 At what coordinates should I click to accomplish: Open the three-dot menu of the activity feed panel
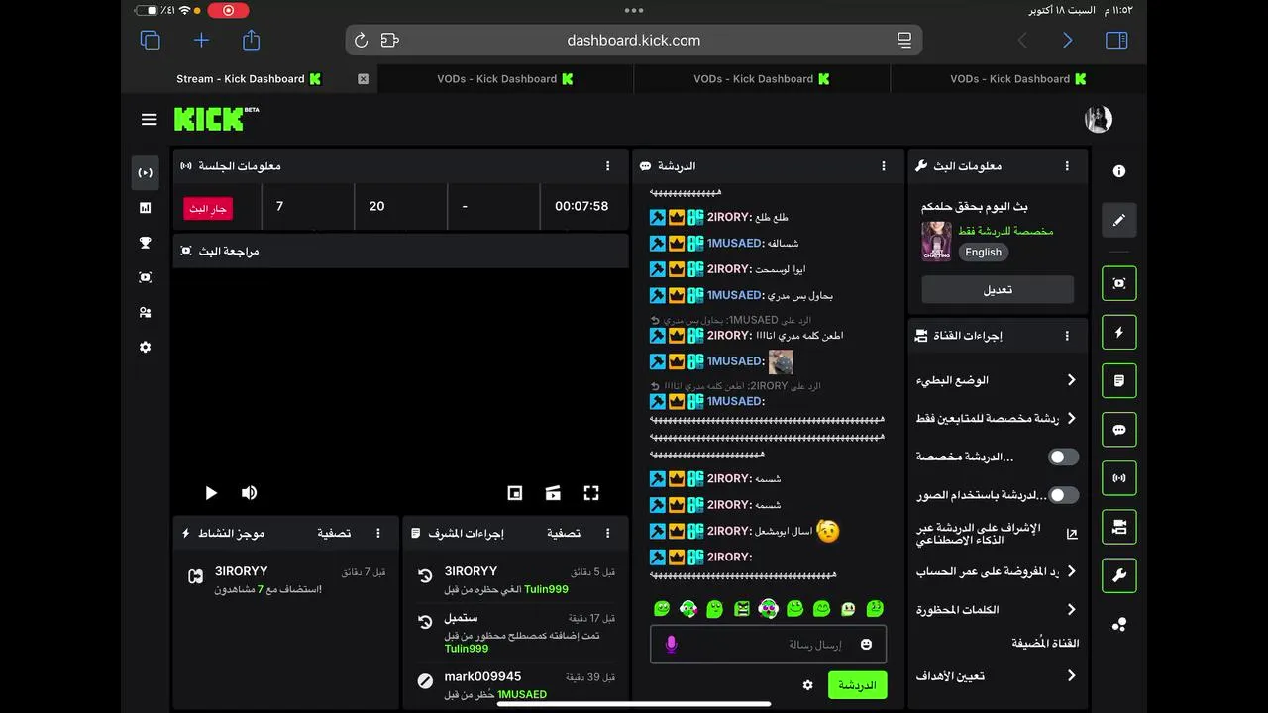click(x=377, y=533)
